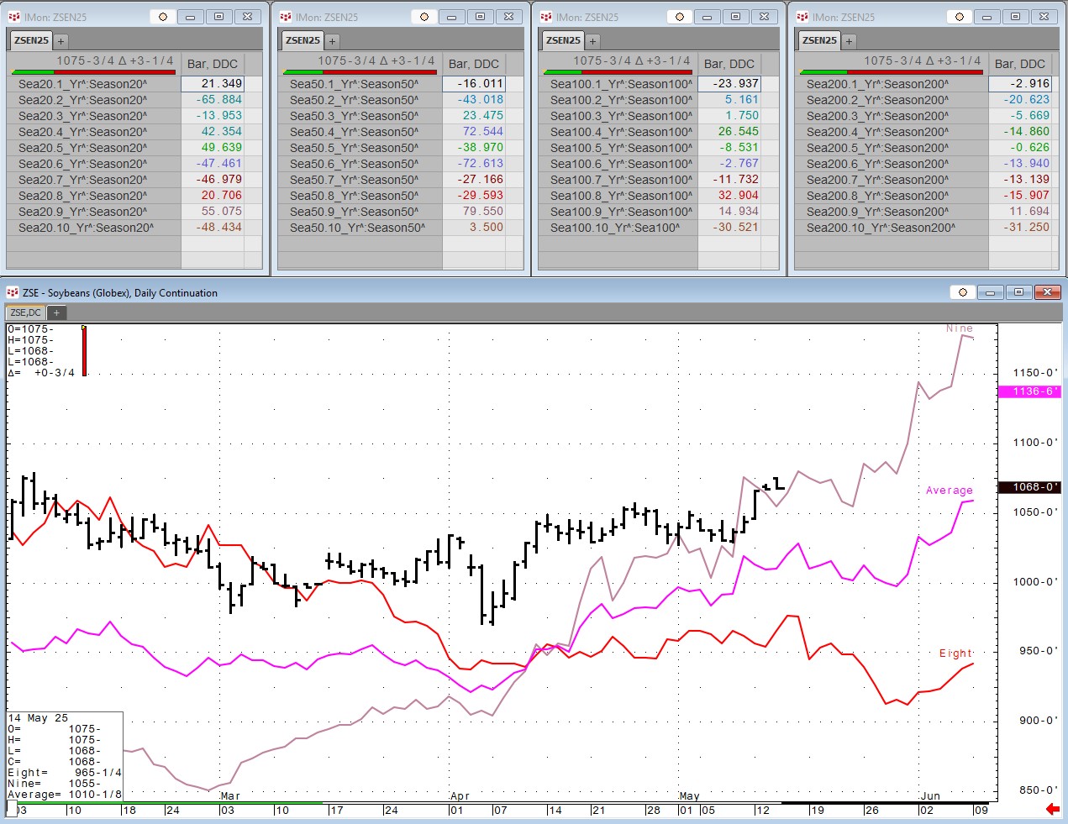Click the circle button in the soybeans chart title bar
Image resolution: width=1068 pixels, height=824 pixels.
tap(963, 292)
